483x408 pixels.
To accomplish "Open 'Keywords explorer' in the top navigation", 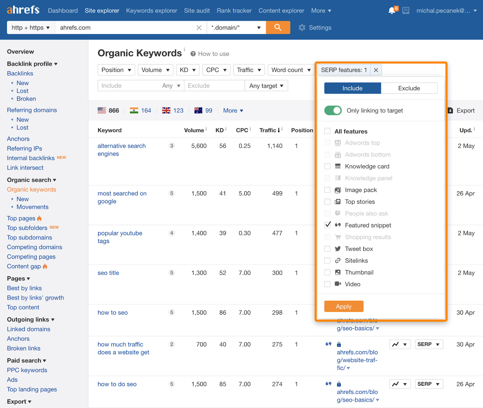I will (x=152, y=11).
